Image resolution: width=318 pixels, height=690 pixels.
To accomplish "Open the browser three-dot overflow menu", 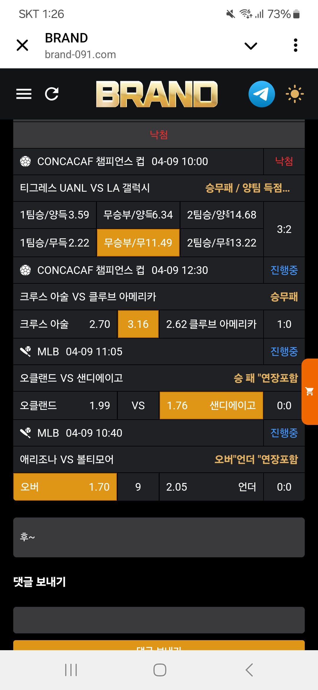I will click(296, 45).
